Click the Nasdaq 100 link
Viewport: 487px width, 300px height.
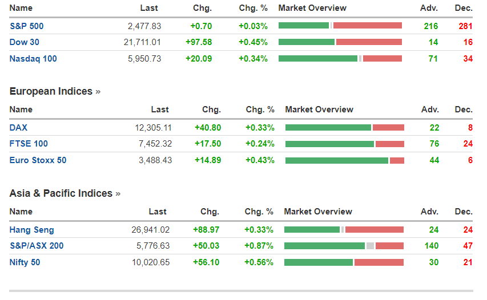pyautogui.click(x=33, y=59)
